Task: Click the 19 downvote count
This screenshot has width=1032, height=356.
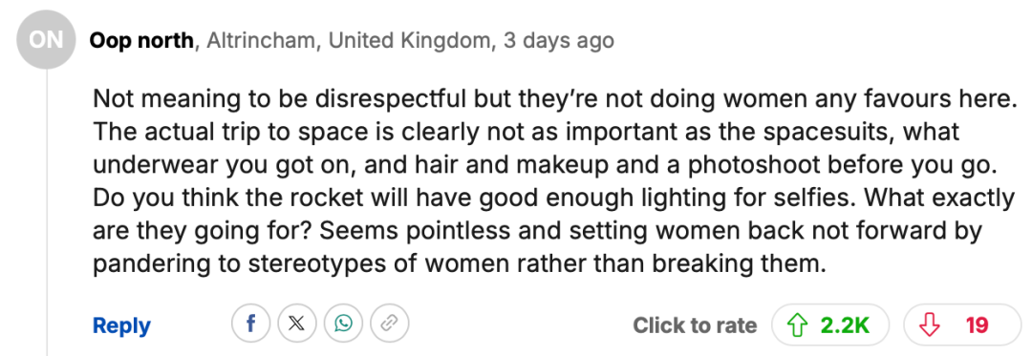Action: coord(977,325)
